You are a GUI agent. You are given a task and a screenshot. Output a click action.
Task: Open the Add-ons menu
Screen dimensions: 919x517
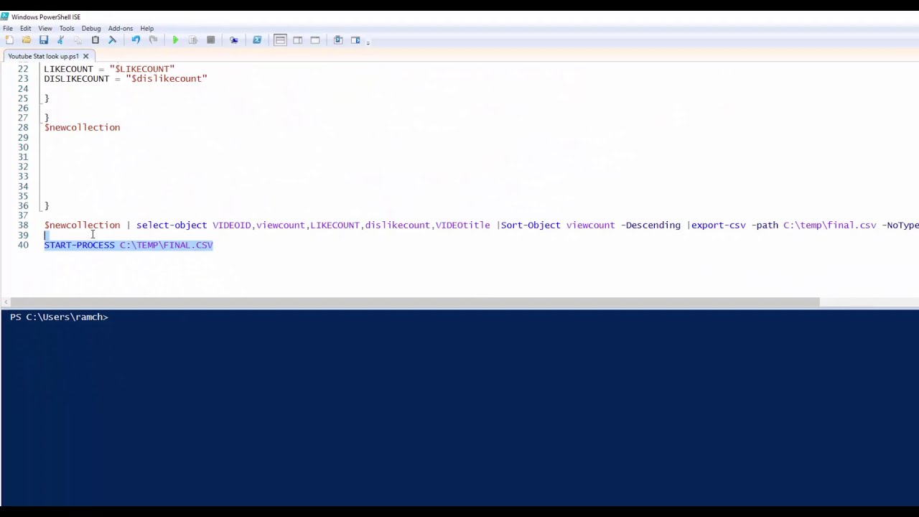click(x=121, y=29)
